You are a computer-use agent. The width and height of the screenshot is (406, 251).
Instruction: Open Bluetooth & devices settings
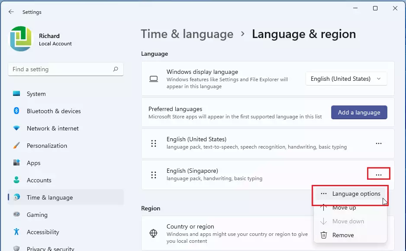[17, 111]
